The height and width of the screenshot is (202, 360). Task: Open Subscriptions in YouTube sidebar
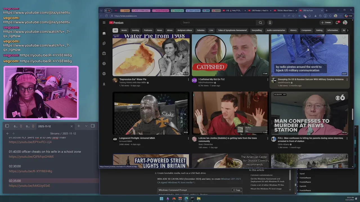104,54
